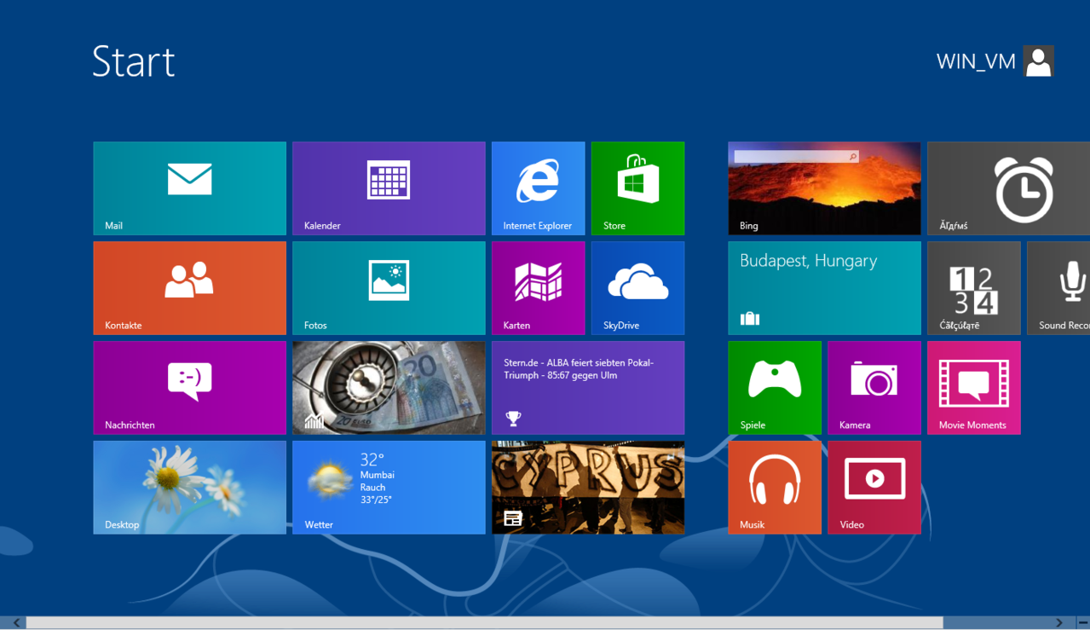Open the Nachrichten messaging app
This screenshot has width=1090, height=630.
pyautogui.click(x=189, y=387)
